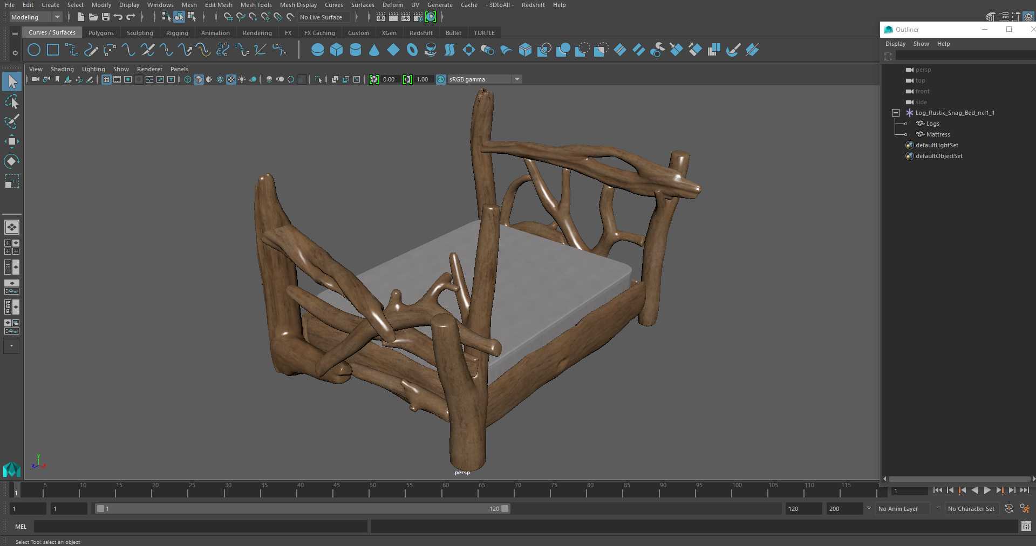Click the Undo arrow icon
This screenshot has width=1036, height=546.
click(x=118, y=17)
